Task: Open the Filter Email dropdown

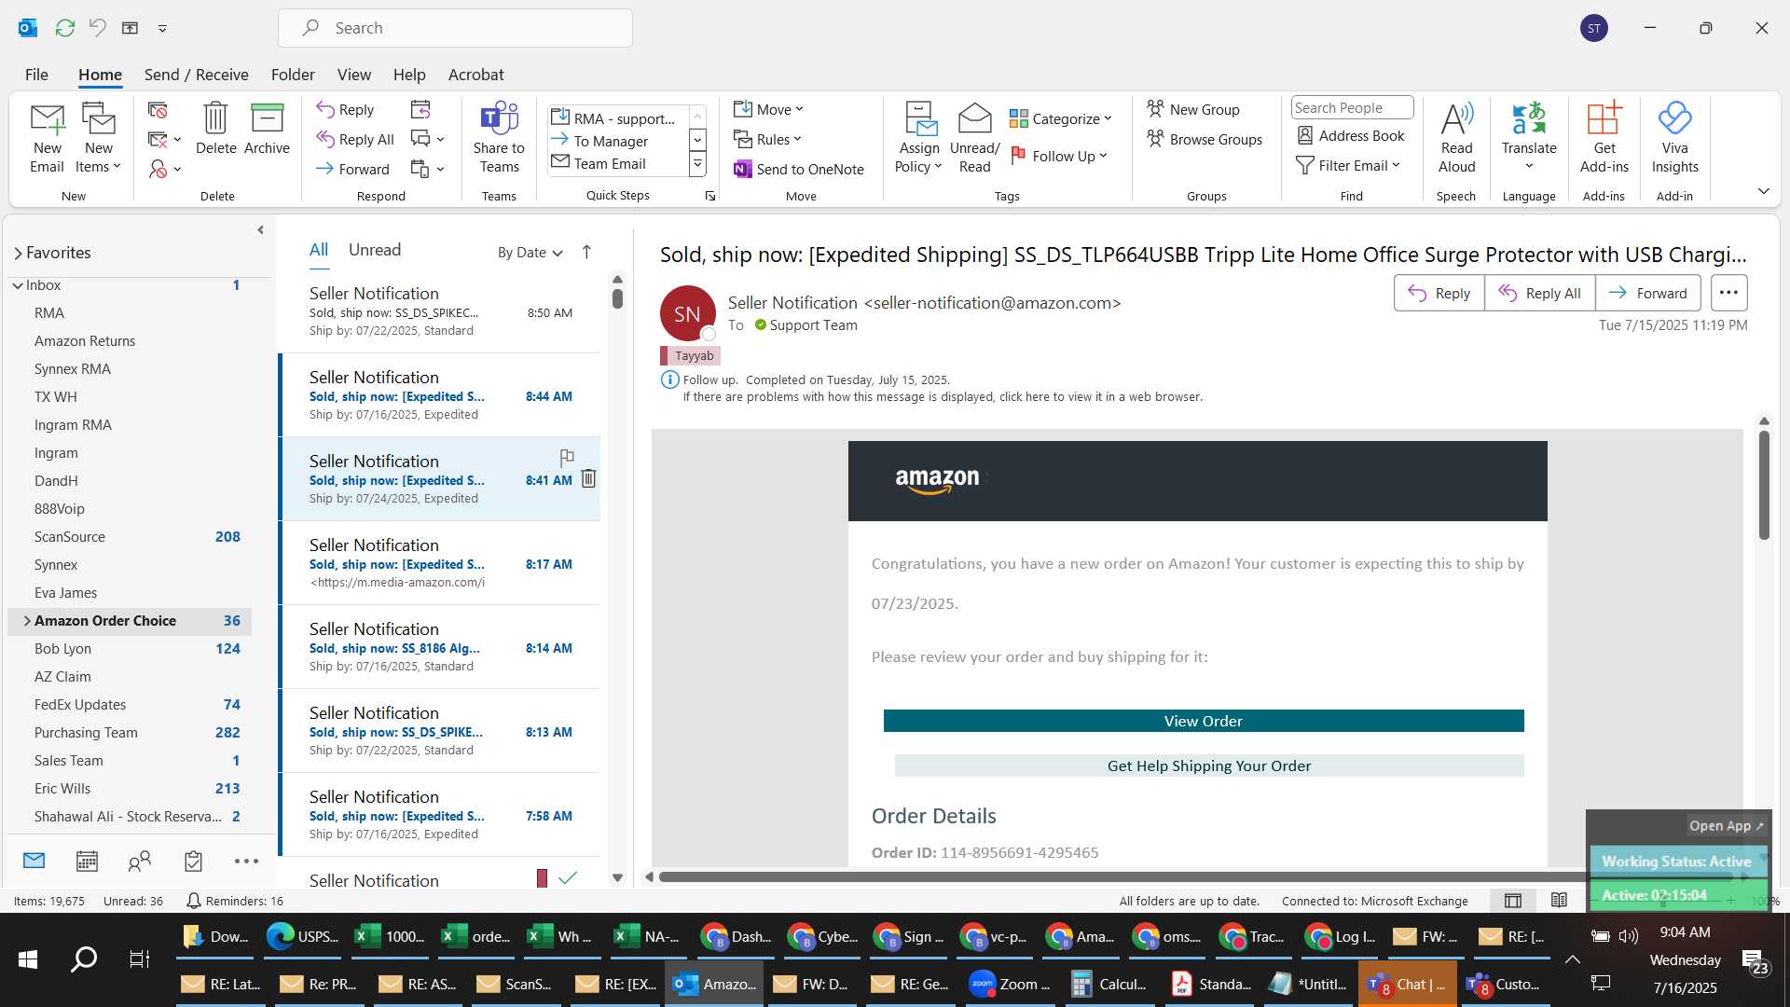Action: pos(1348,165)
